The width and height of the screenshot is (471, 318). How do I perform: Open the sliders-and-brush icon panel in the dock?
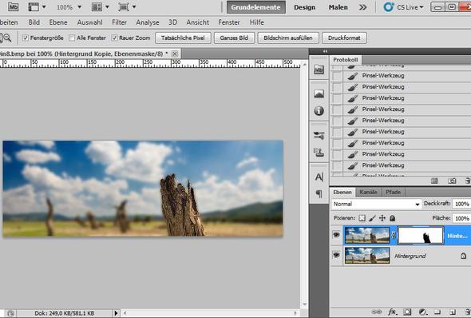319,135
